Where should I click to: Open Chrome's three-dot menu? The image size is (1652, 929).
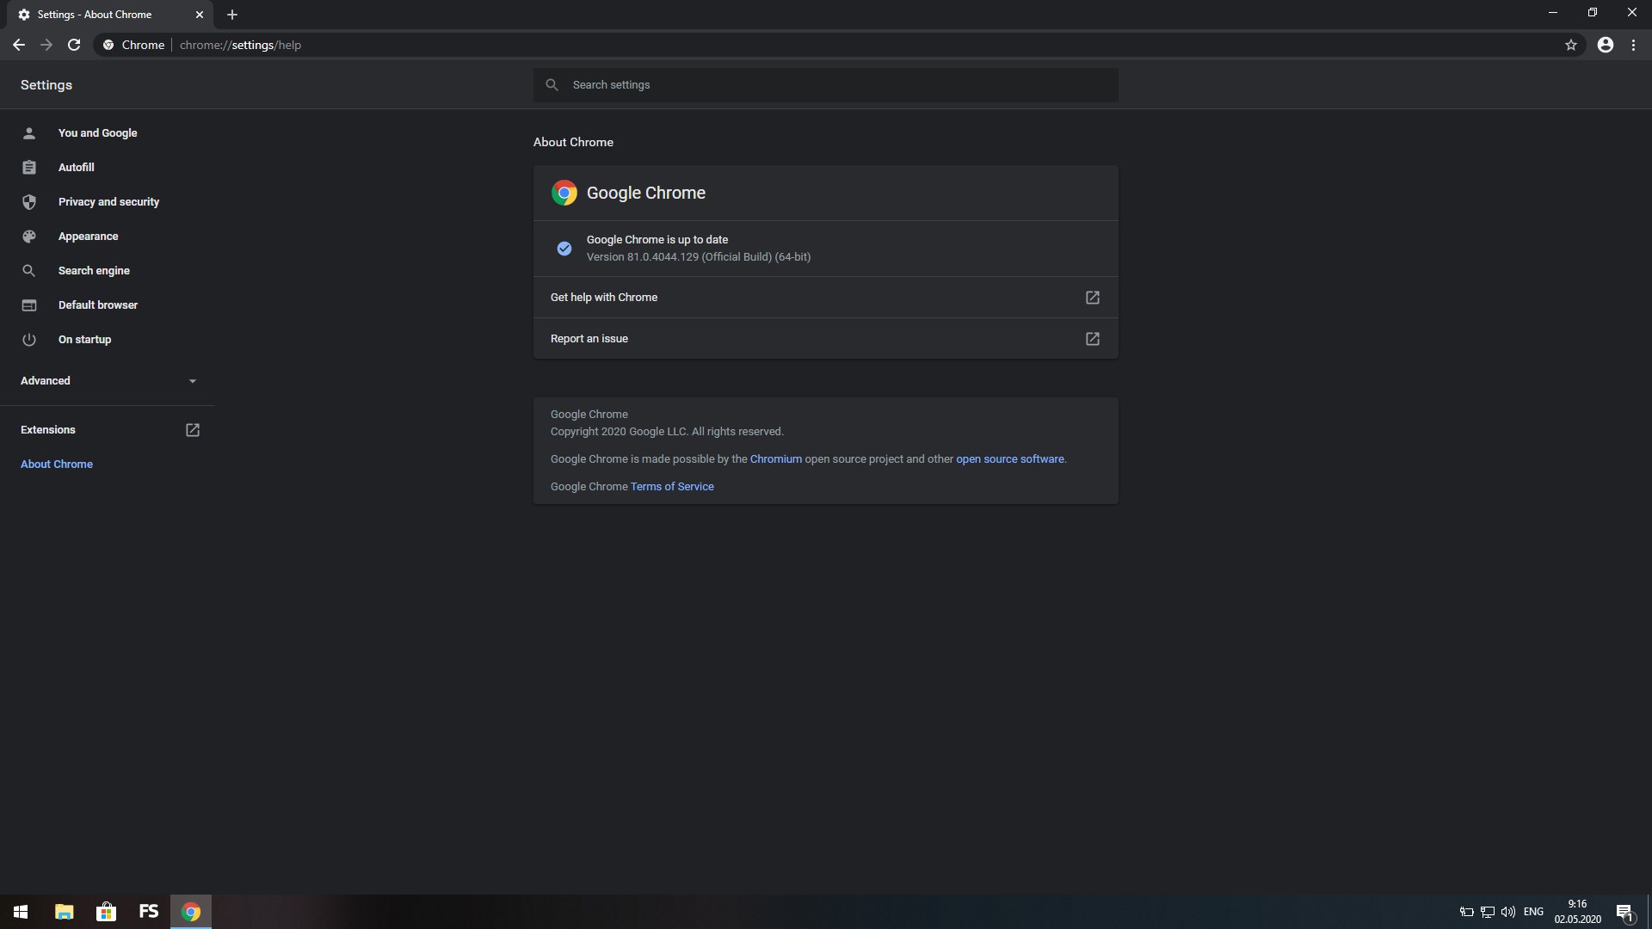(1633, 45)
